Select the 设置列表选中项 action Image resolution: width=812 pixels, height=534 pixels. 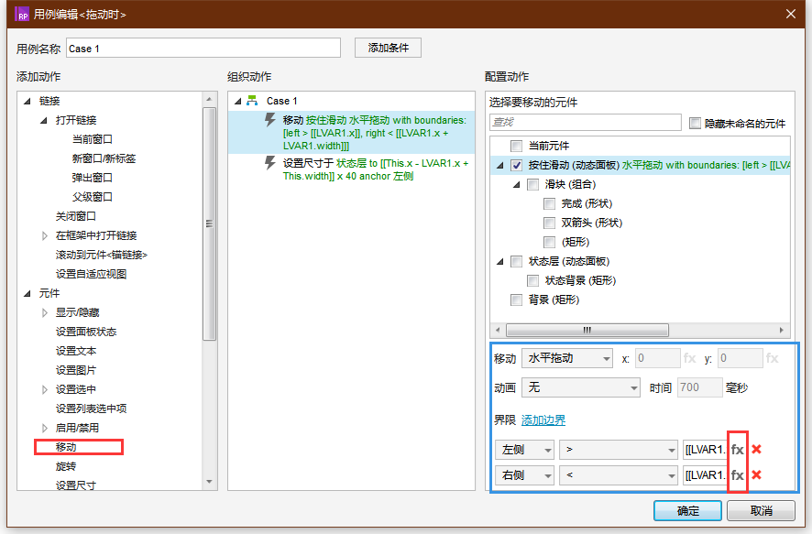pos(91,409)
